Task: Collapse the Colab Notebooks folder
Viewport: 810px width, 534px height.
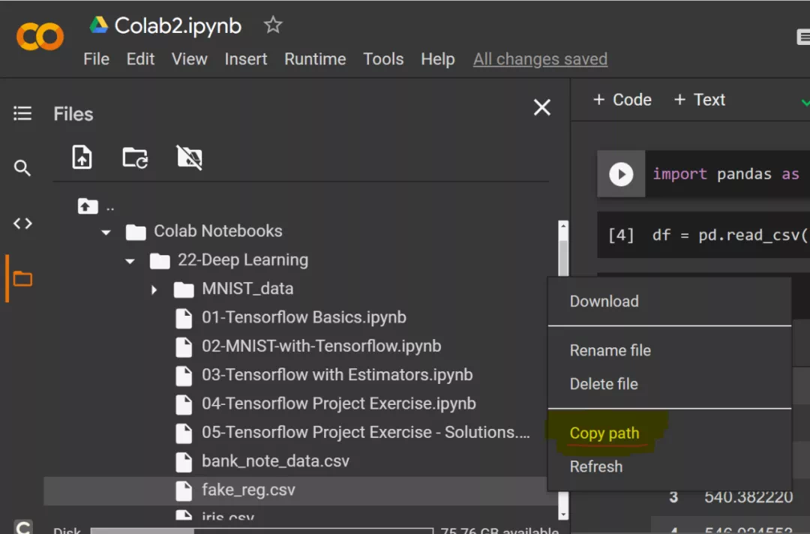Action: 106,232
